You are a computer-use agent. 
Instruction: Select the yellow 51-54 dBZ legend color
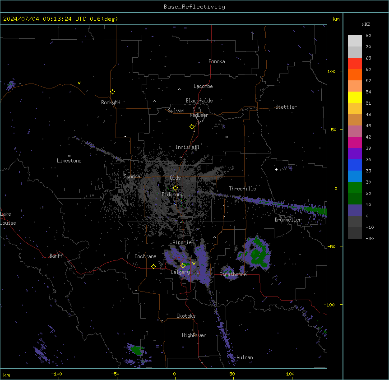355,97
